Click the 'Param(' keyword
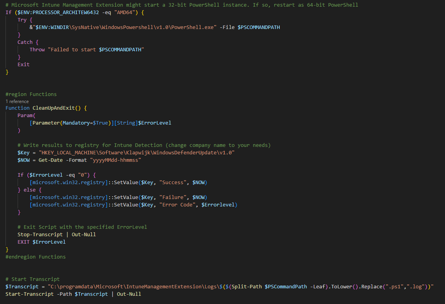 26,116
